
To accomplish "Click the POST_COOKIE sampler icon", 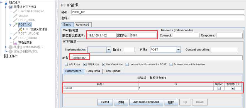I will [15, 38].
